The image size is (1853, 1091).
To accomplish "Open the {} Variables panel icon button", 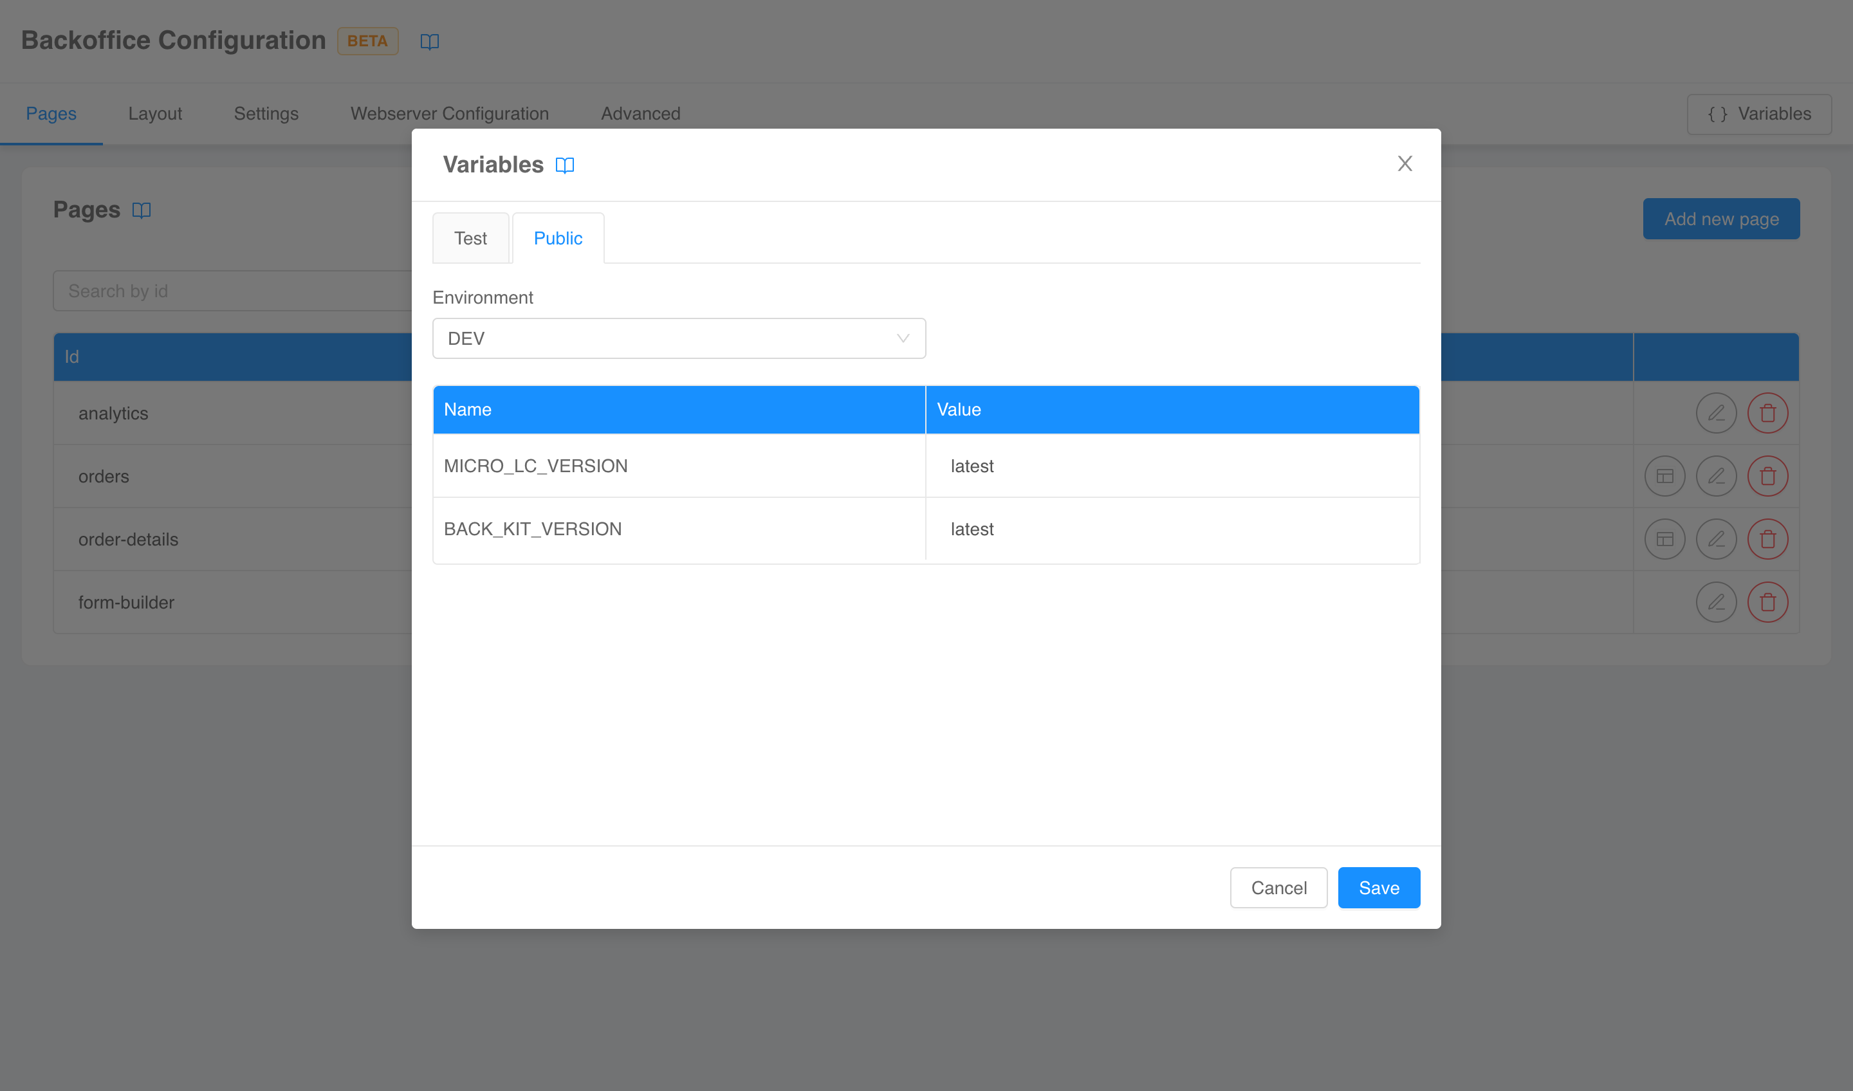I will 1758,114.
